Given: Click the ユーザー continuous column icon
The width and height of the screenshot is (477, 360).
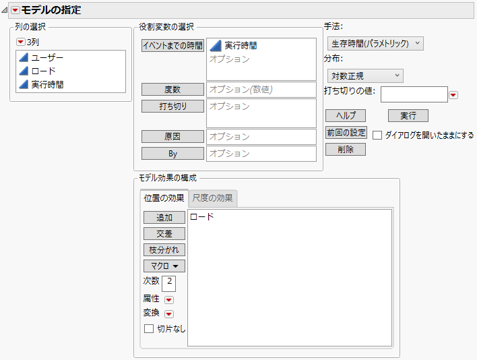Looking at the screenshot, I should pyautogui.click(x=24, y=57).
